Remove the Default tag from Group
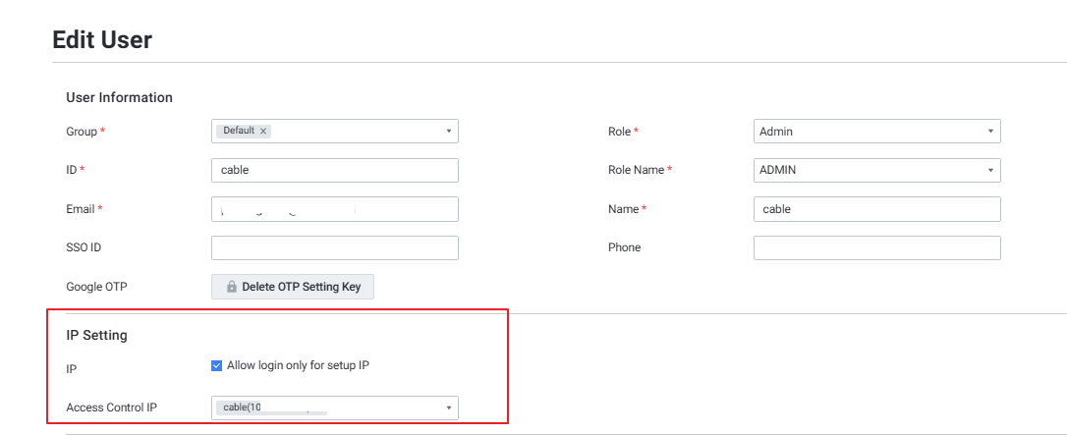Screen dimensions: 1067x435 tap(263, 131)
